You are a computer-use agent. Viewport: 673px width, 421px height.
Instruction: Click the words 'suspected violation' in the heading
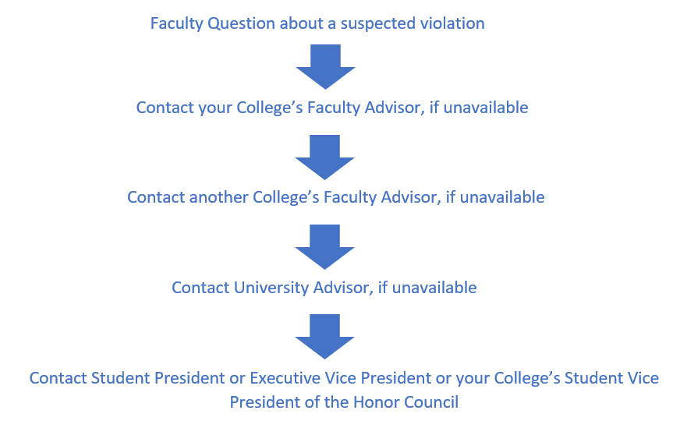(413, 23)
